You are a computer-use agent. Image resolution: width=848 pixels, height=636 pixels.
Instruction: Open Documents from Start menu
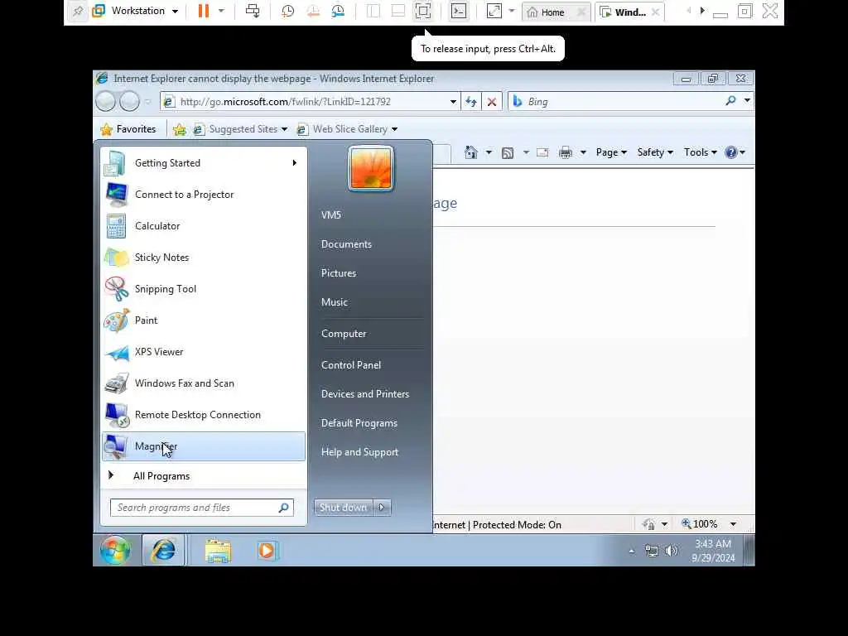click(346, 244)
